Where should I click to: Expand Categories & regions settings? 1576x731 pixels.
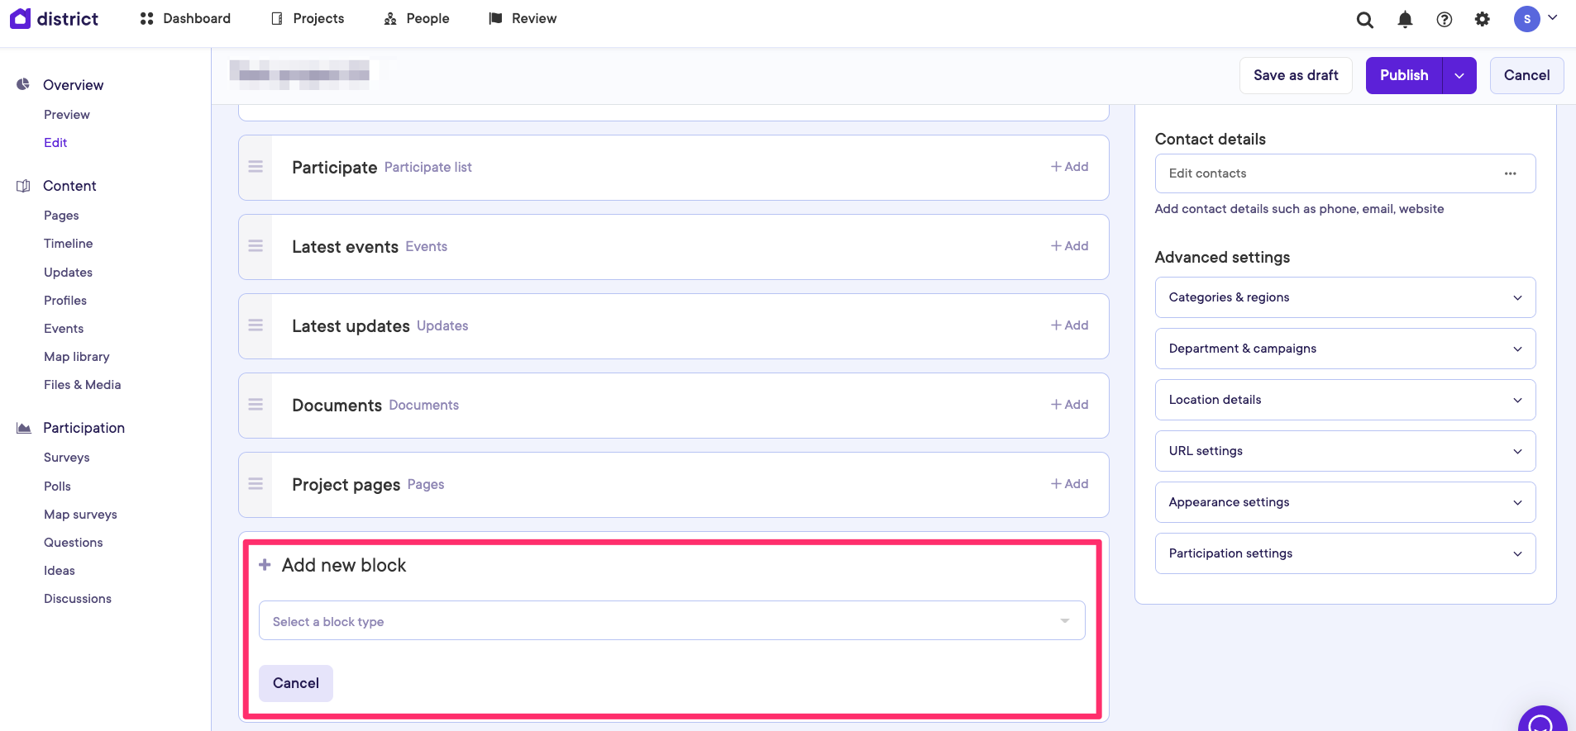[x=1344, y=297]
